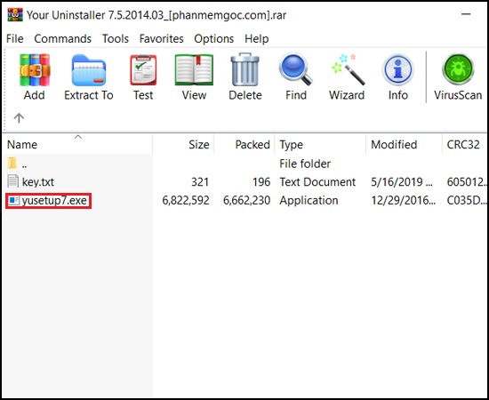Image resolution: width=489 pixels, height=400 pixels.
Task: Click the 12/29/2016 modified date
Action: (x=404, y=200)
